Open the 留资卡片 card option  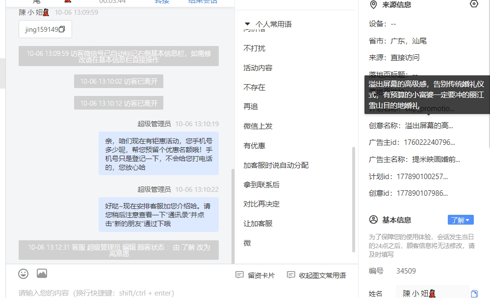pos(255,275)
